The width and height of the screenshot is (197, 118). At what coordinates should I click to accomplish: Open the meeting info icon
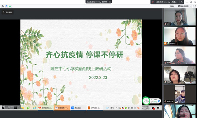(x=3, y=6)
